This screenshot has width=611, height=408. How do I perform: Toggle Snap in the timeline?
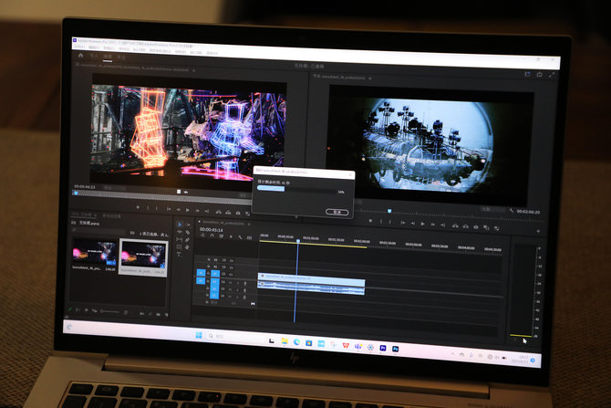212,235
